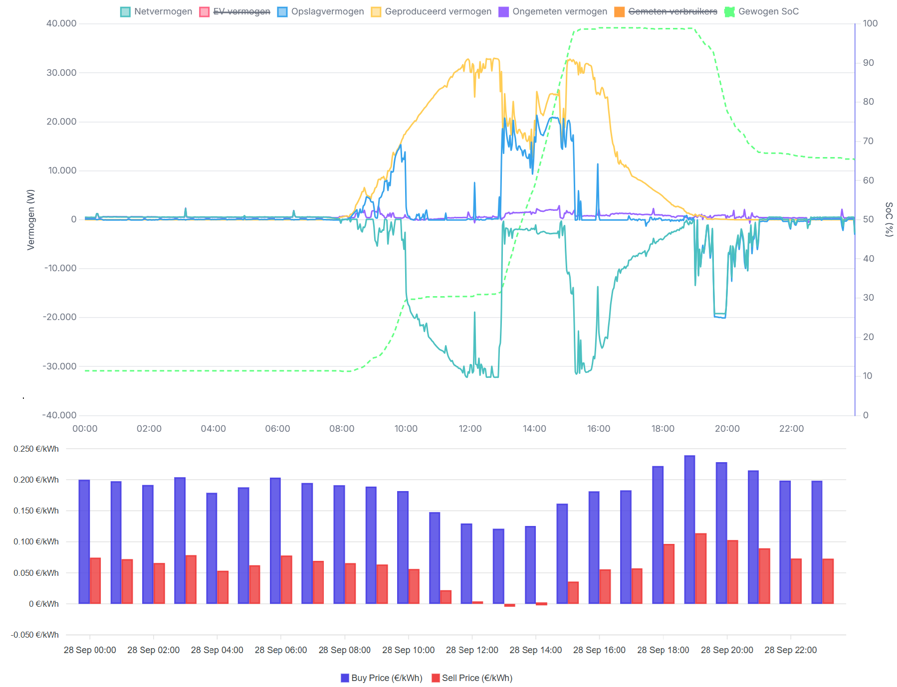Toggle Buy Price bars in price legend

coord(382,678)
